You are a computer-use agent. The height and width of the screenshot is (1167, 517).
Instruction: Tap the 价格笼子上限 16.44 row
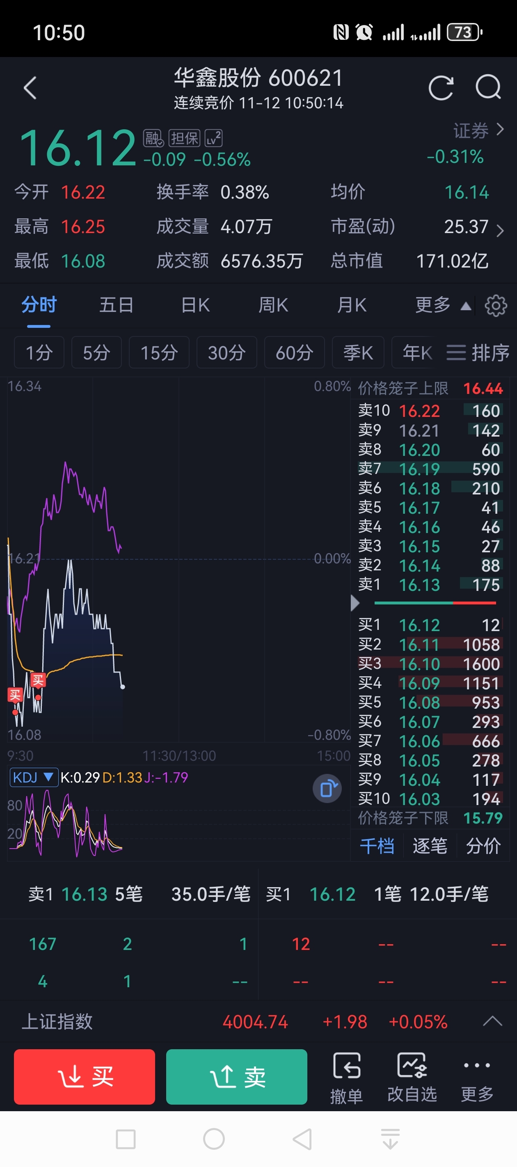pos(430,389)
